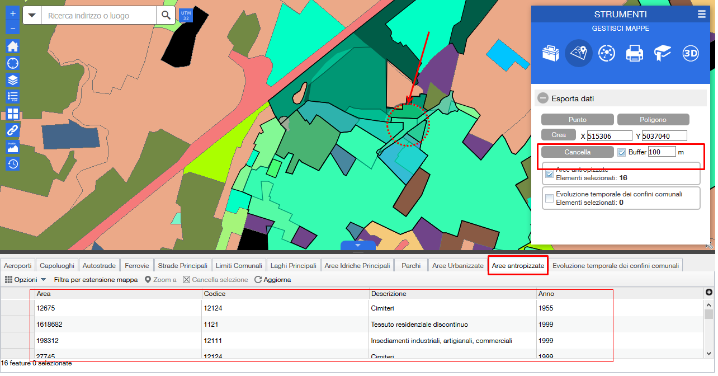718x376 pixels.
Task: Open the layers stack tool
Action: tap(12, 80)
